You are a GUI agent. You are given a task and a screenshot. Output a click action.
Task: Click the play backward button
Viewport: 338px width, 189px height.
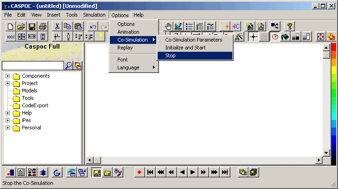(x=182, y=172)
